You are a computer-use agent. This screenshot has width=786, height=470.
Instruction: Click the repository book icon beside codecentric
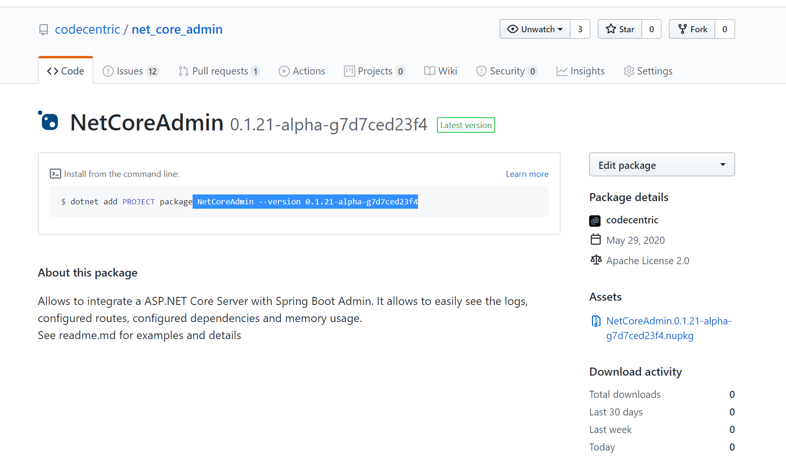pos(44,29)
